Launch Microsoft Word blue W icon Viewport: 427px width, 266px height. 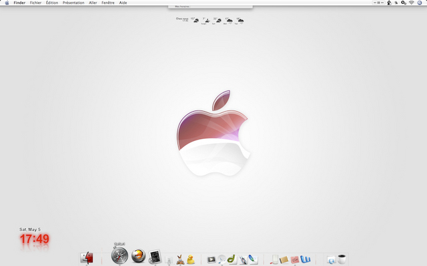coord(306,259)
